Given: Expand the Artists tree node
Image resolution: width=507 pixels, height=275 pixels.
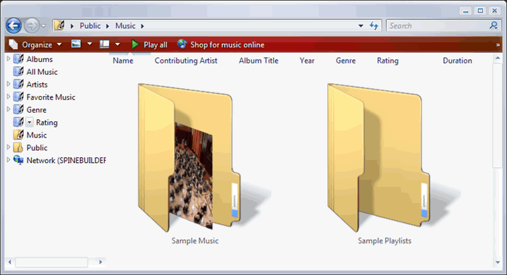Looking at the screenshot, I should tap(8, 84).
